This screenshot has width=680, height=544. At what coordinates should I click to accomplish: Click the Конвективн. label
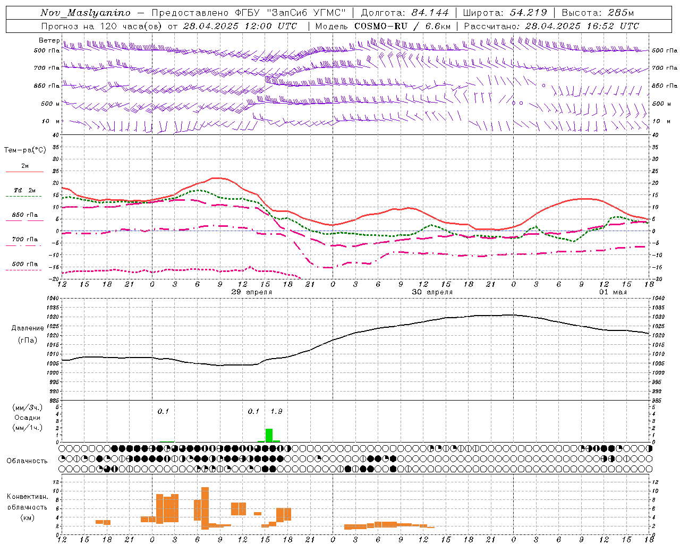(x=28, y=497)
